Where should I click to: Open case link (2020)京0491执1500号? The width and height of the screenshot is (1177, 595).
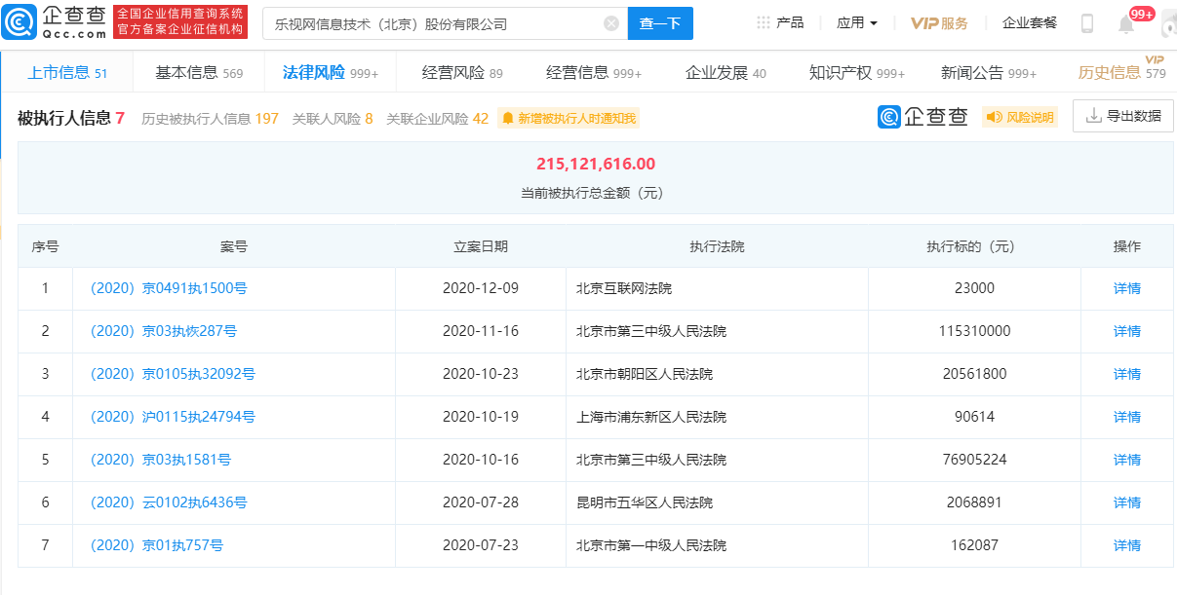point(168,288)
